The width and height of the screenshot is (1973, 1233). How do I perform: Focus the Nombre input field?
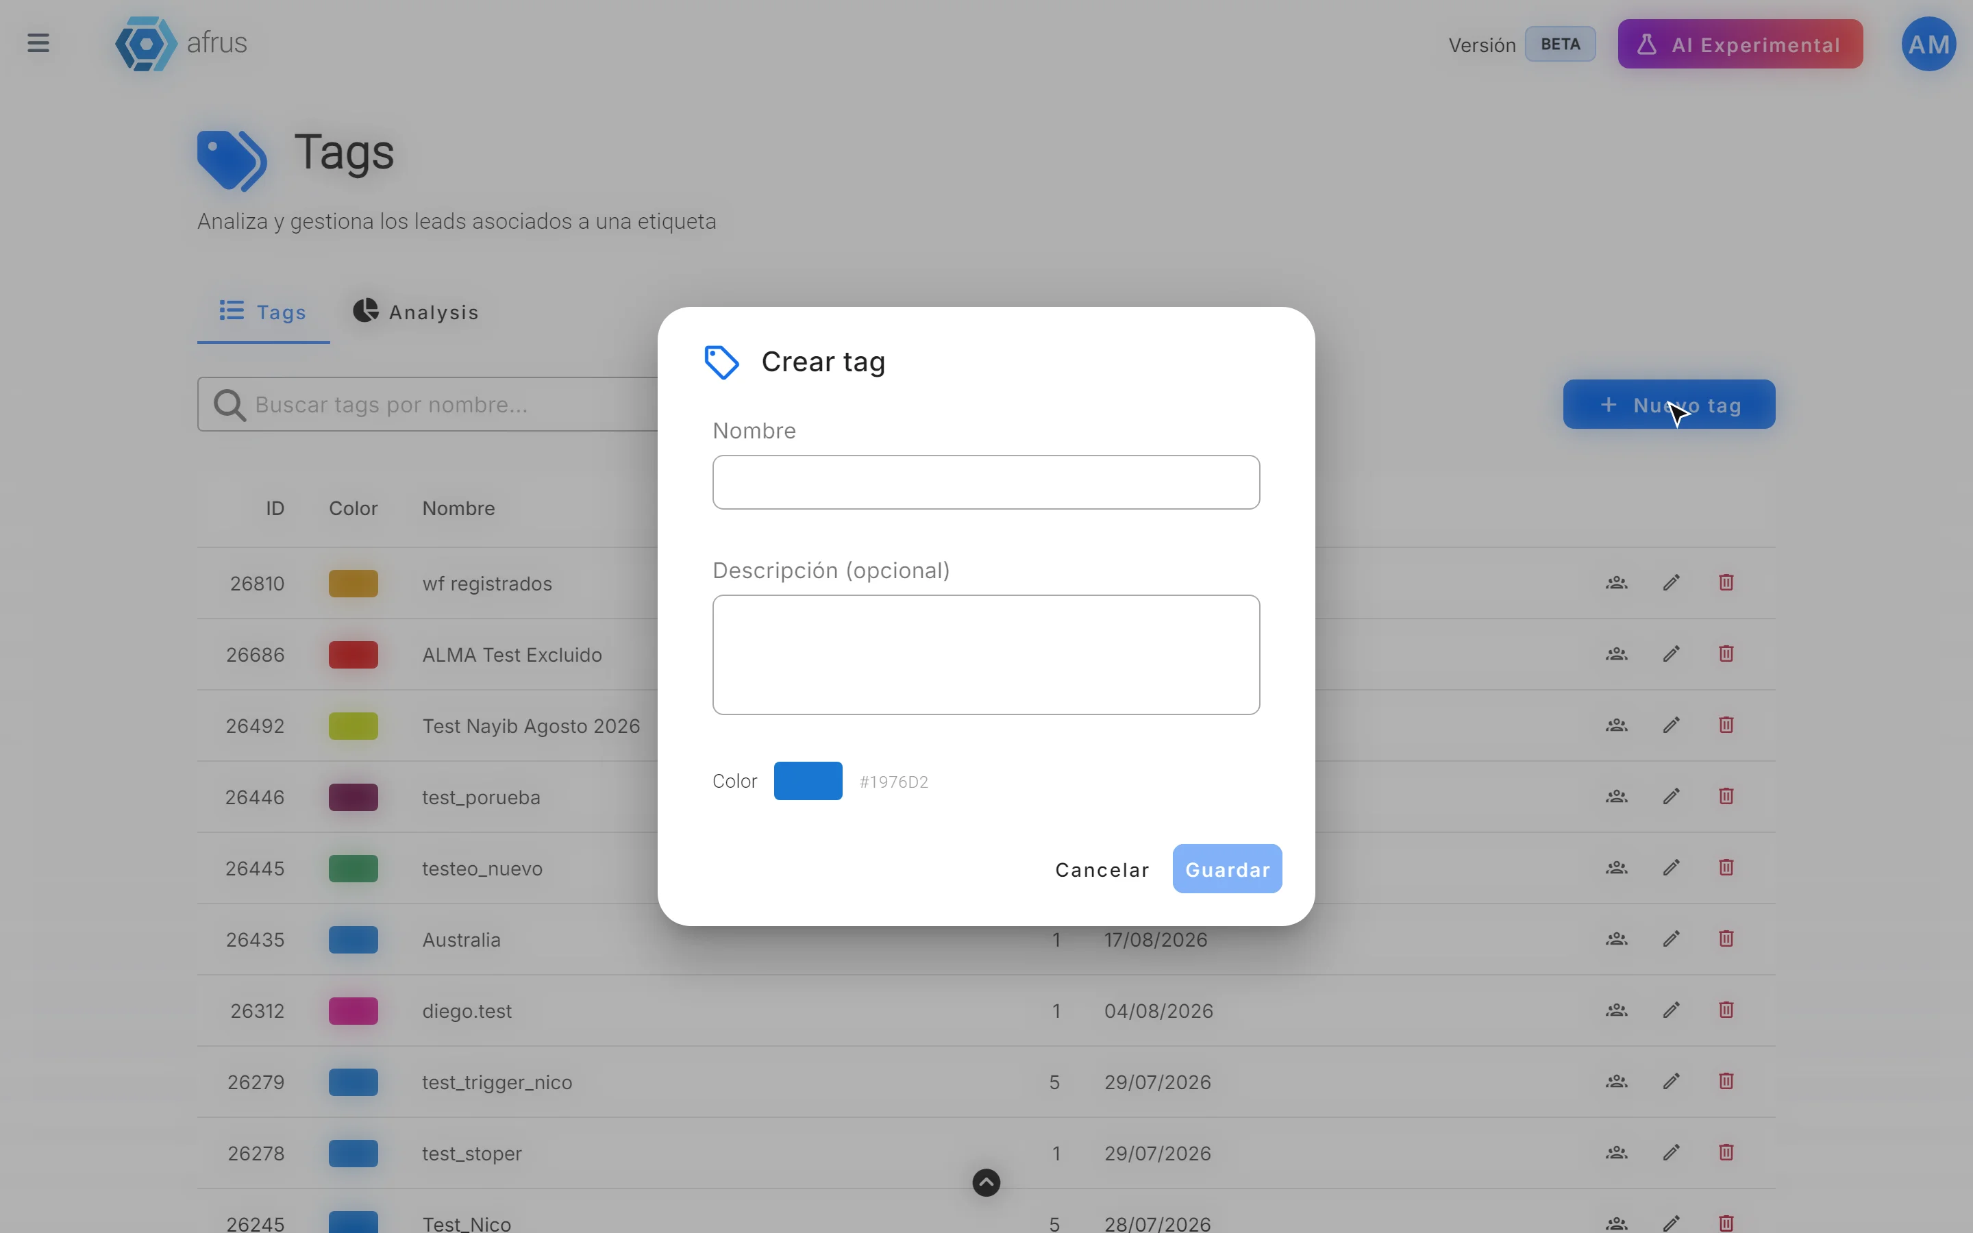click(x=986, y=482)
